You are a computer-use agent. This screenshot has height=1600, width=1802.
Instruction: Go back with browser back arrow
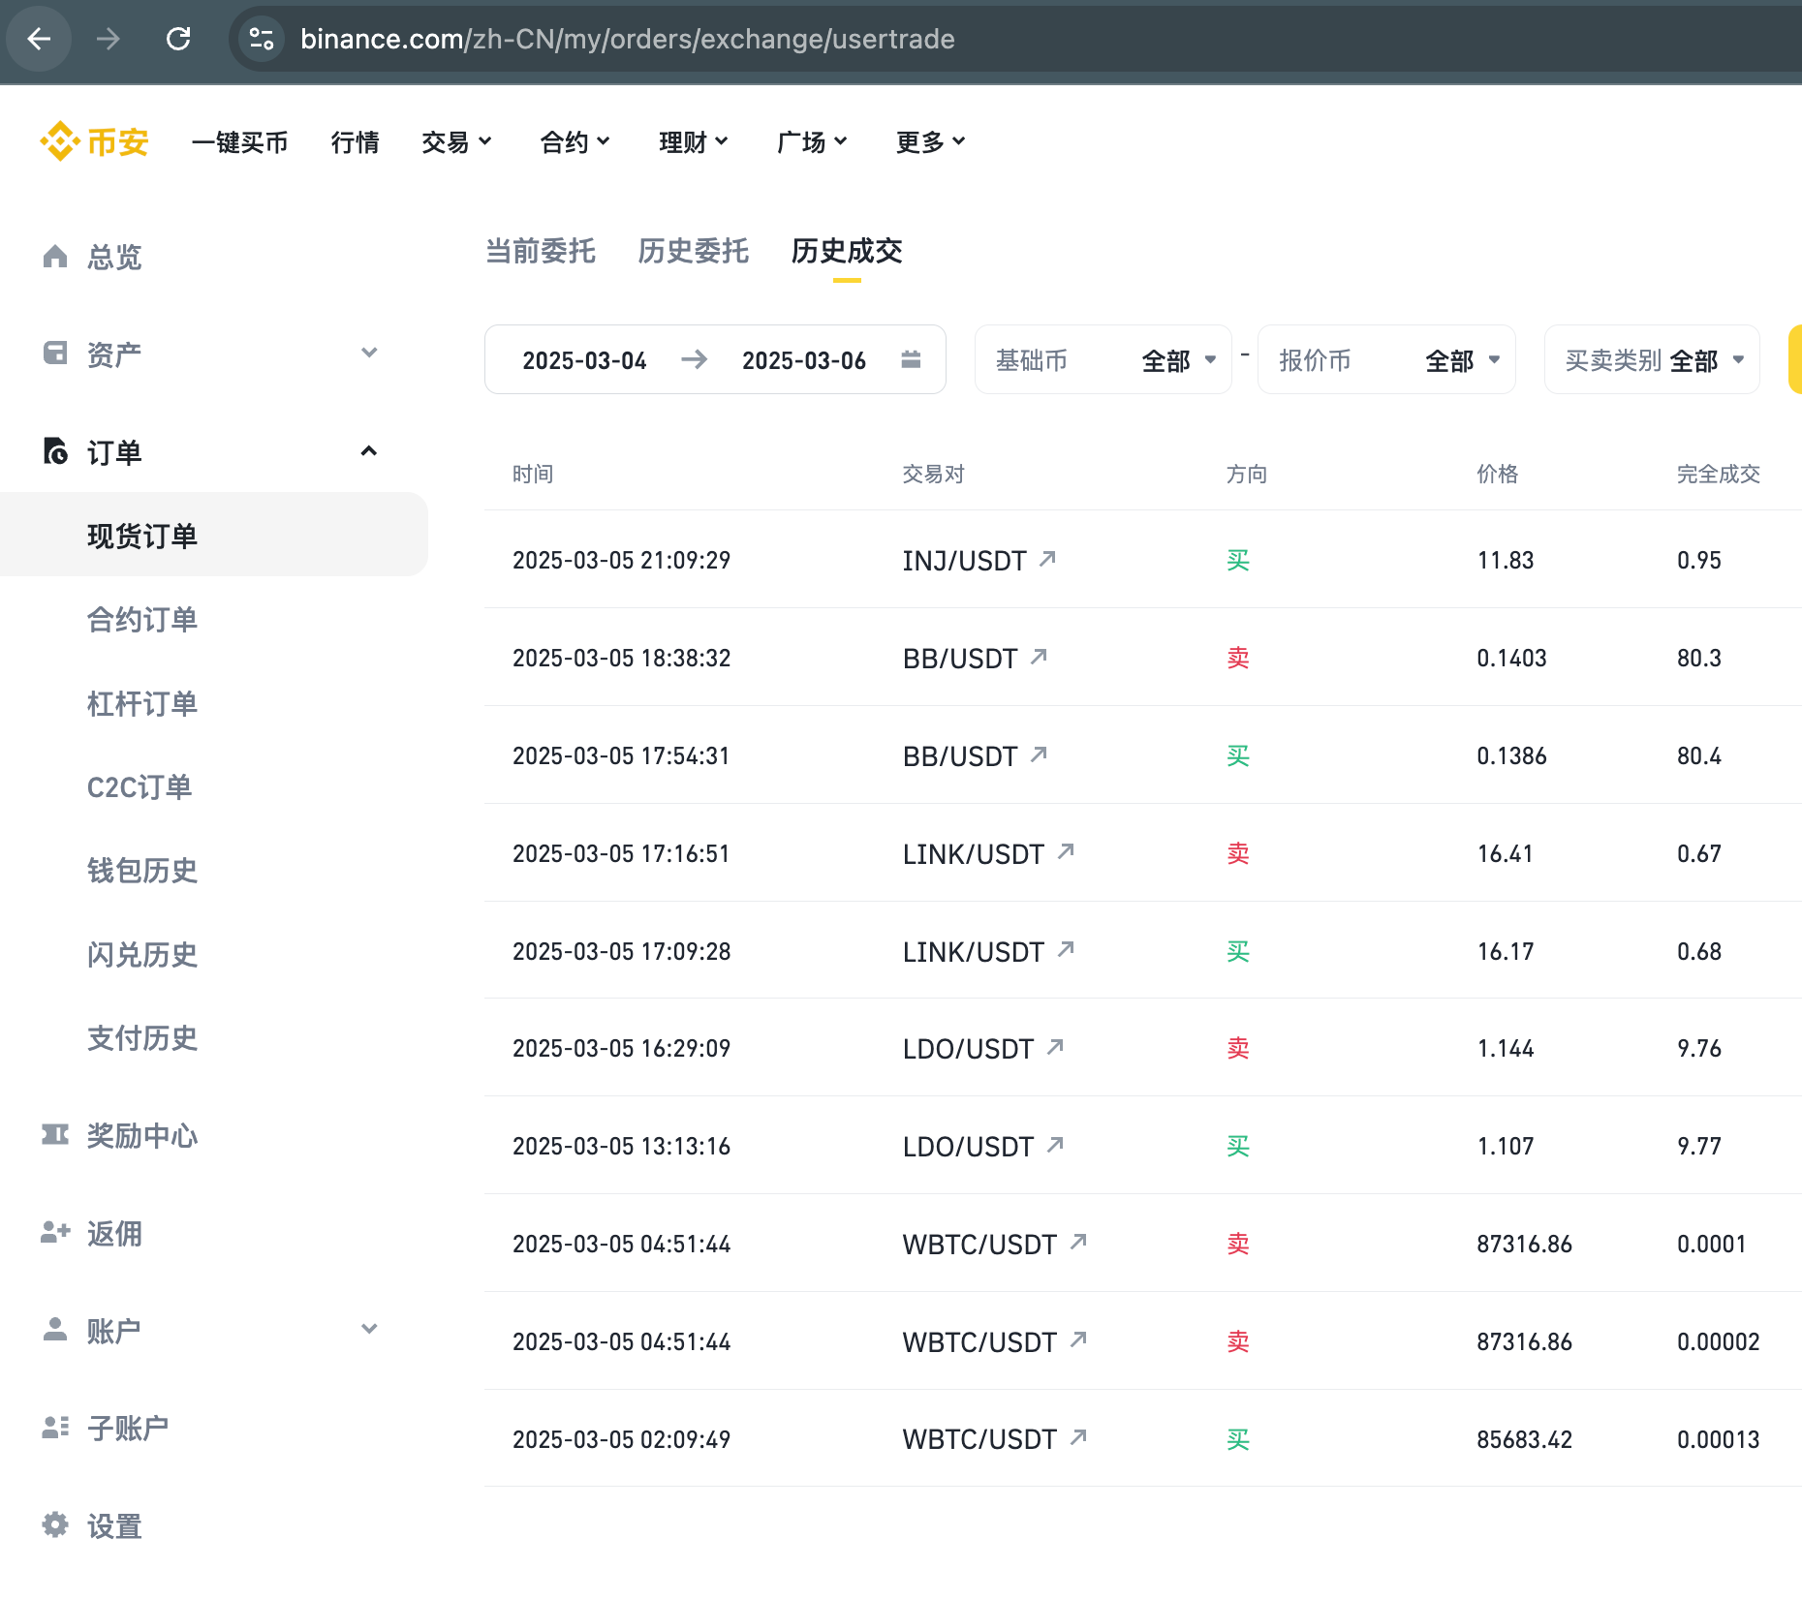(x=39, y=39)
